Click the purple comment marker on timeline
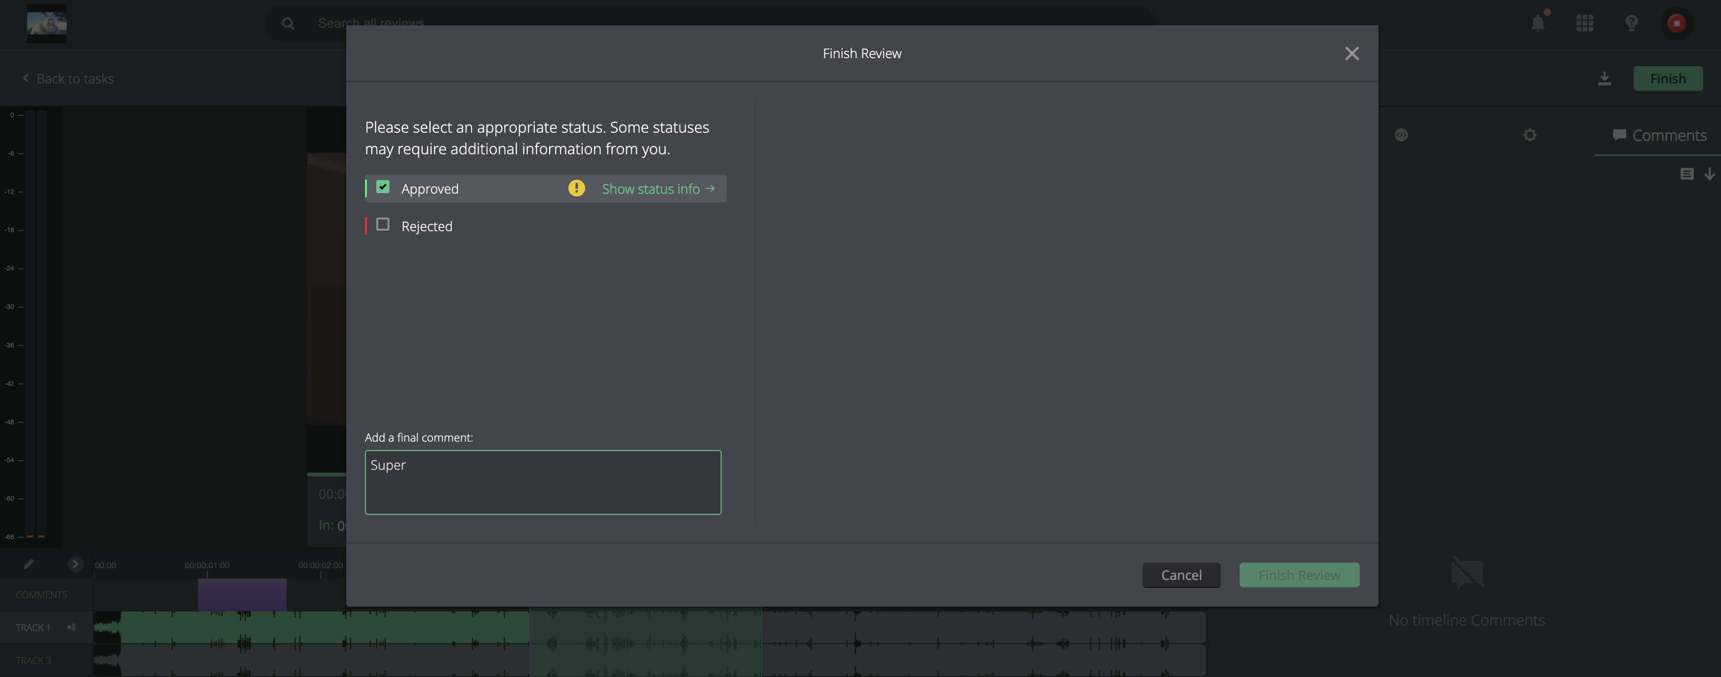The width and height of the screenshot is (1721, 677). [242, 594]
